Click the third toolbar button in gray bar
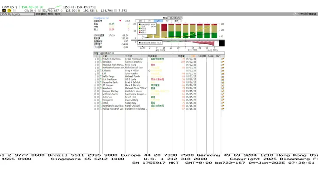The width and height of the screenshot is (318, 172). (50, 14)
